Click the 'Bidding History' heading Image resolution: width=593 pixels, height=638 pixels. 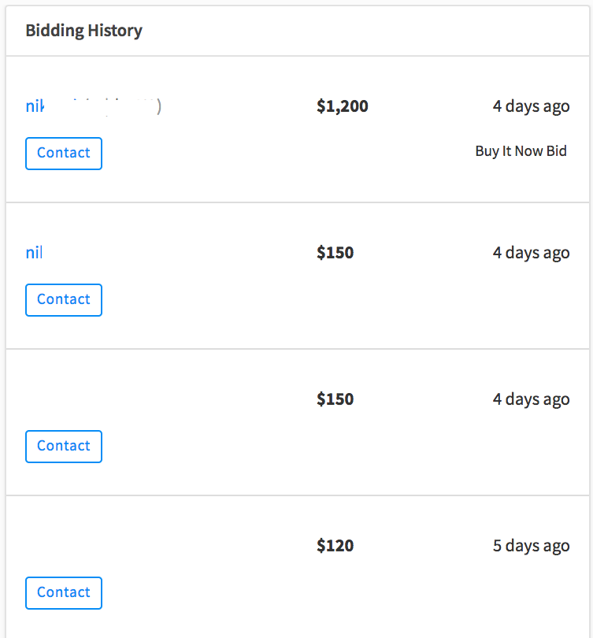(83, 31)
